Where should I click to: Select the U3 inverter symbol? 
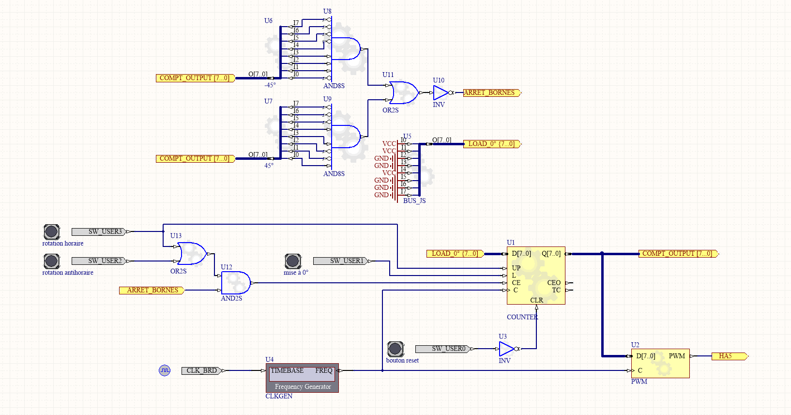click(506, 349)
